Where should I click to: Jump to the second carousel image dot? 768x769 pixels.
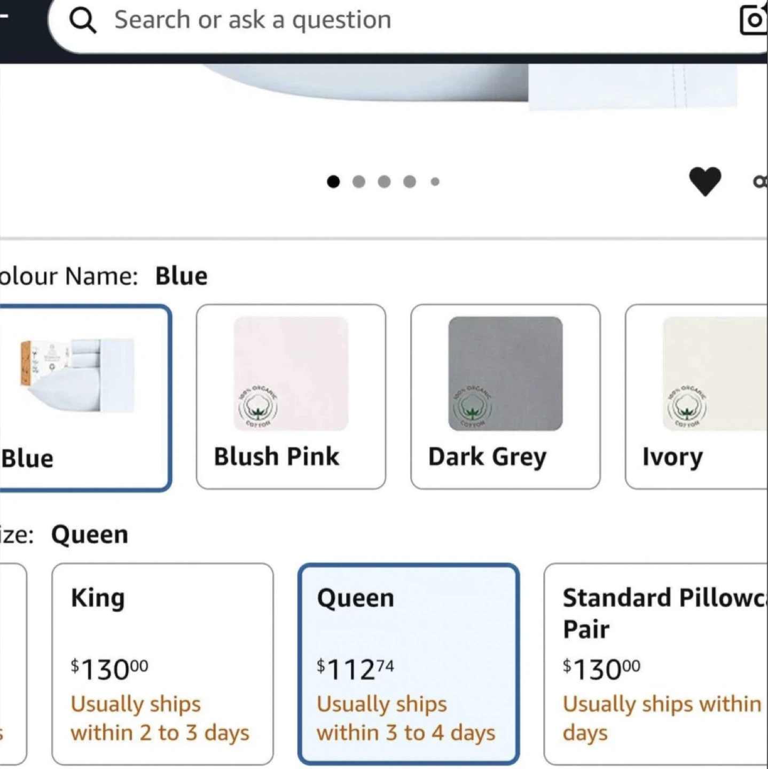359,182
